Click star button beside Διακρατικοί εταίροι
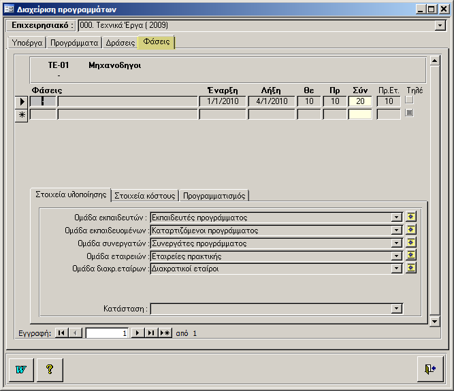This screenshot has width=454, height=391. click(x=410, y=268)
